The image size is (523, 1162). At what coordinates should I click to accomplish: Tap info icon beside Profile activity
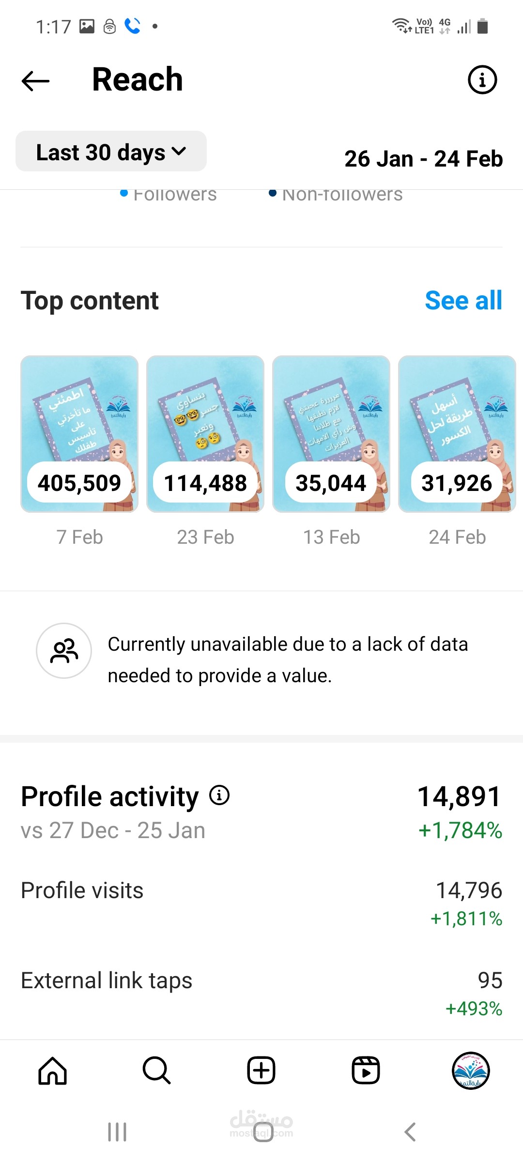click(x=219, y=795)
